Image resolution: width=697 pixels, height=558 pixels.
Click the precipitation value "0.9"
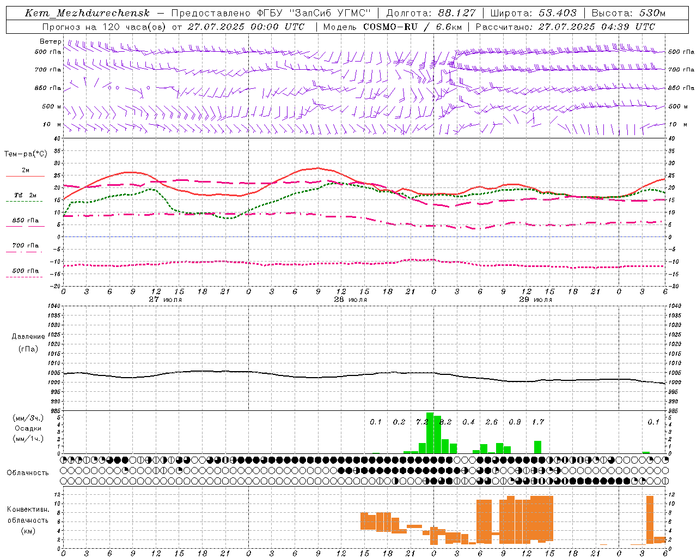[515, 422]
